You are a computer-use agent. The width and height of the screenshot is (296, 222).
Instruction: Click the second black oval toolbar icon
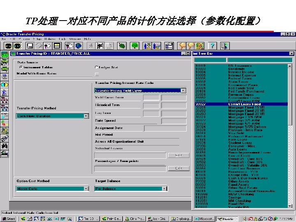pyautogui.click(x=17, y=46)
